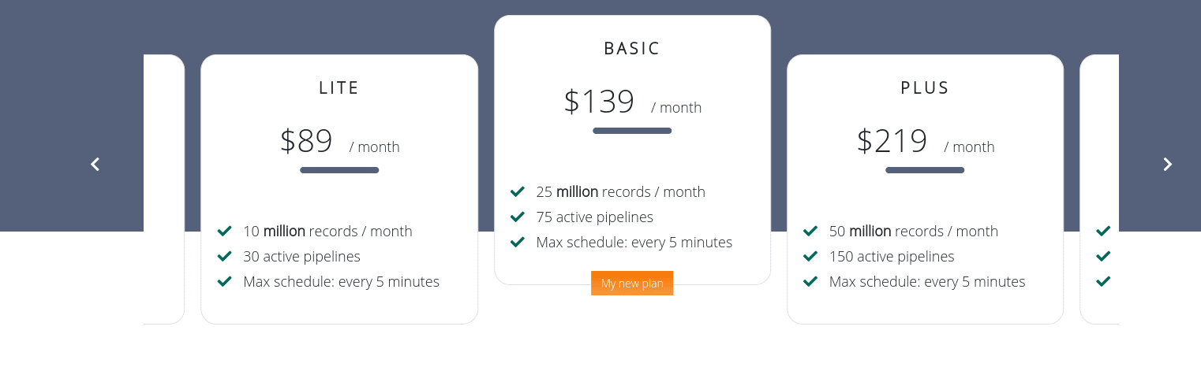Click the $219 per month price
The width and height of the screenshot is (1201, 382).
pos(925,142)
